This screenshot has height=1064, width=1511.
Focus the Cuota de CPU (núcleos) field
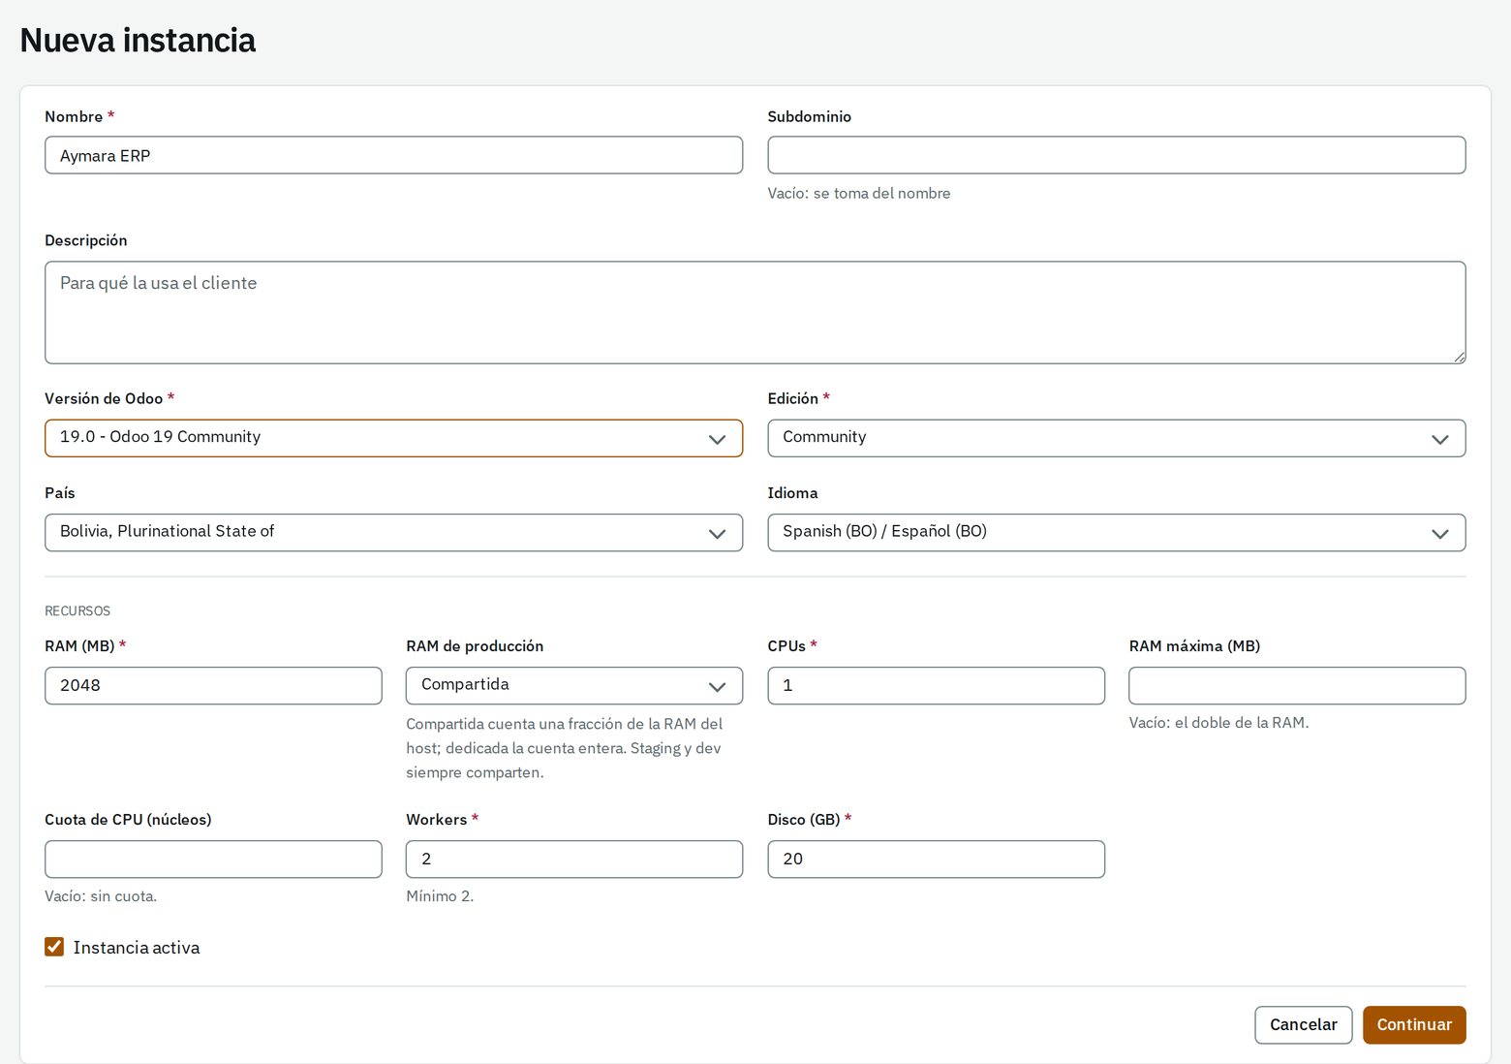click(213, 859)
